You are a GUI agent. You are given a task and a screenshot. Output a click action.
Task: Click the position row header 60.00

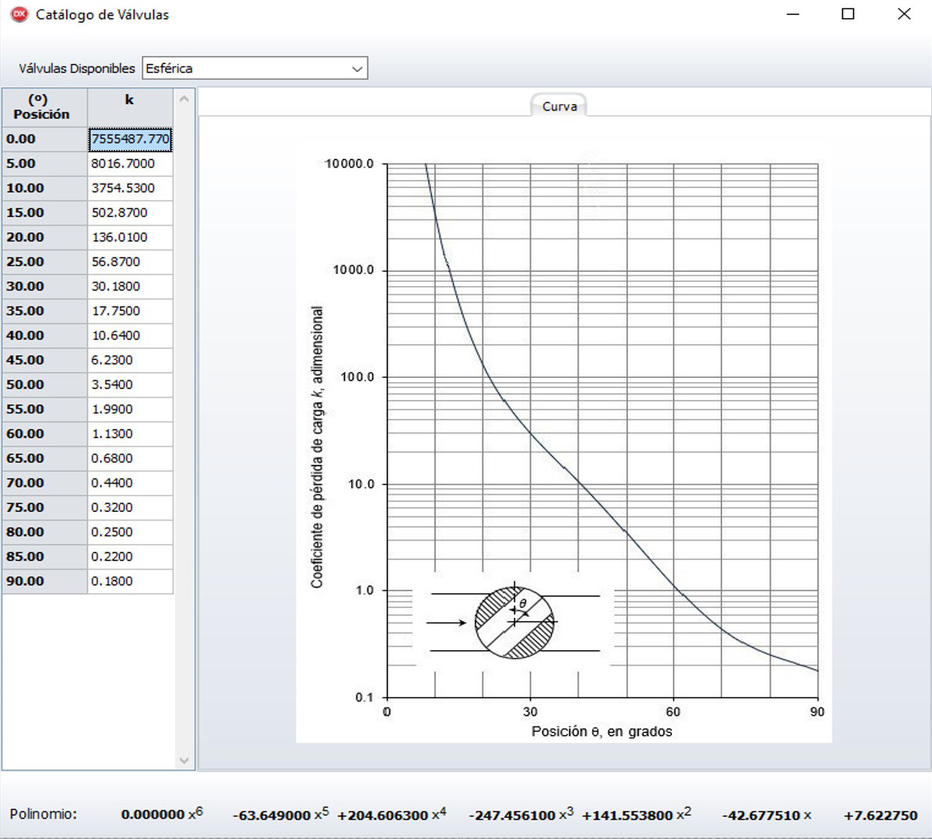pyautogui.click(x=45, y=434)
